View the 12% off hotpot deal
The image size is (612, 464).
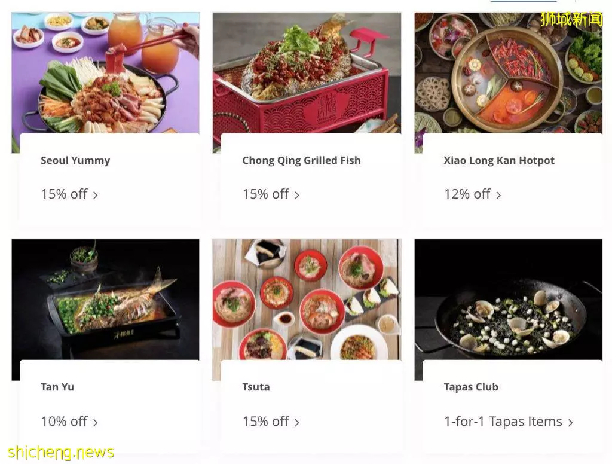467,194
